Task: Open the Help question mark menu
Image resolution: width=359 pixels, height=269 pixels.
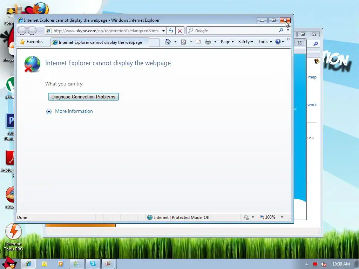Action: click(279, 42)
